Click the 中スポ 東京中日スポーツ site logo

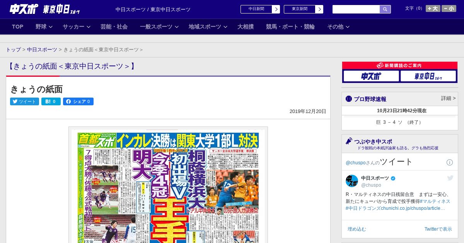(45, 9)
